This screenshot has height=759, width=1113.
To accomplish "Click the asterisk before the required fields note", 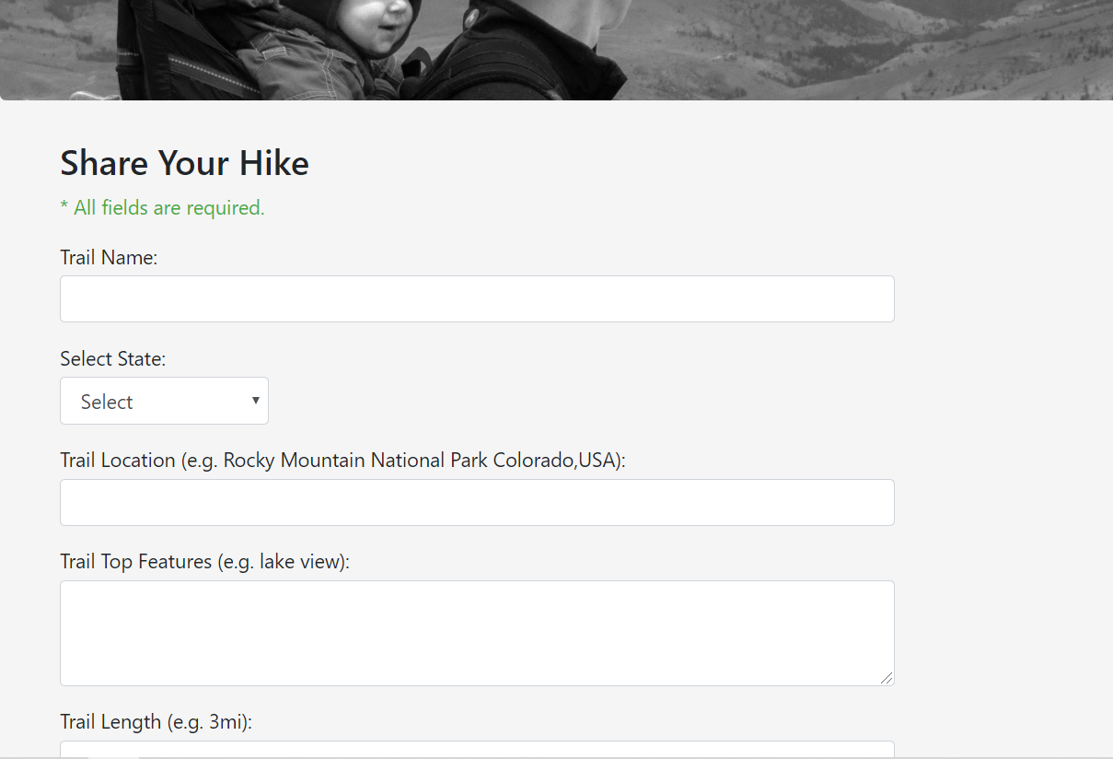I will coord(64,206).
